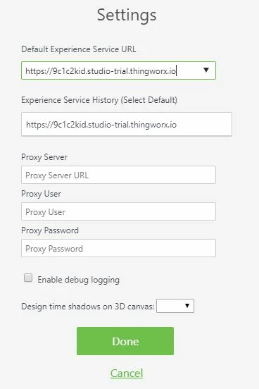This screenshot has width=259, height=389.
Task: Focus the Proxy Server URL input
Action: 118,175
